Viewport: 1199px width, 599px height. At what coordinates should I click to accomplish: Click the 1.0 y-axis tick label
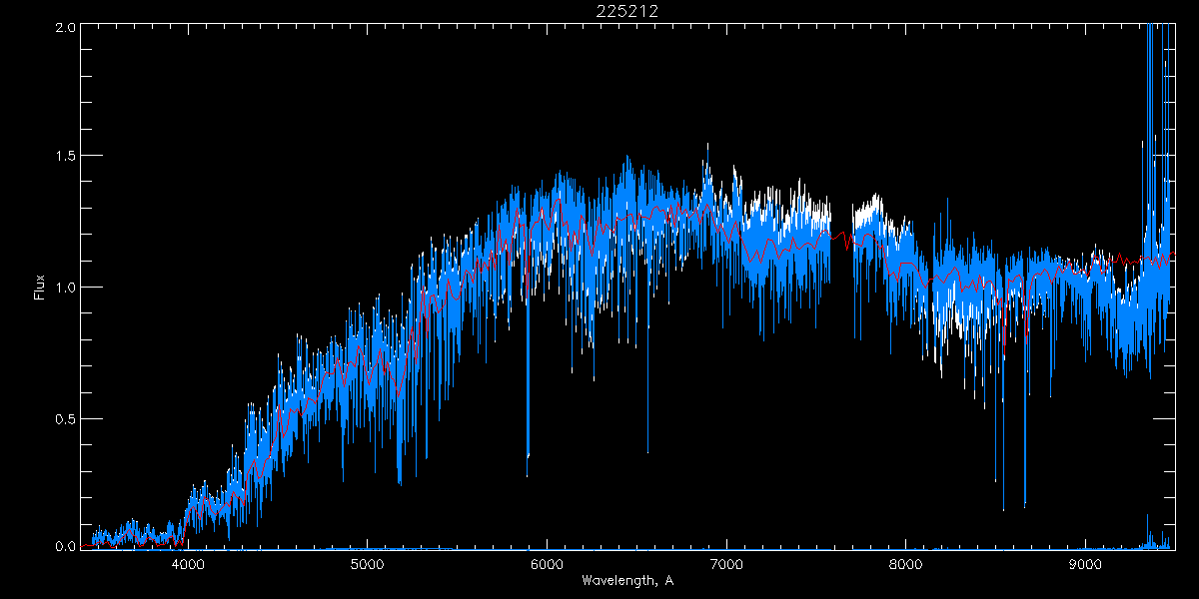[66, 288]
